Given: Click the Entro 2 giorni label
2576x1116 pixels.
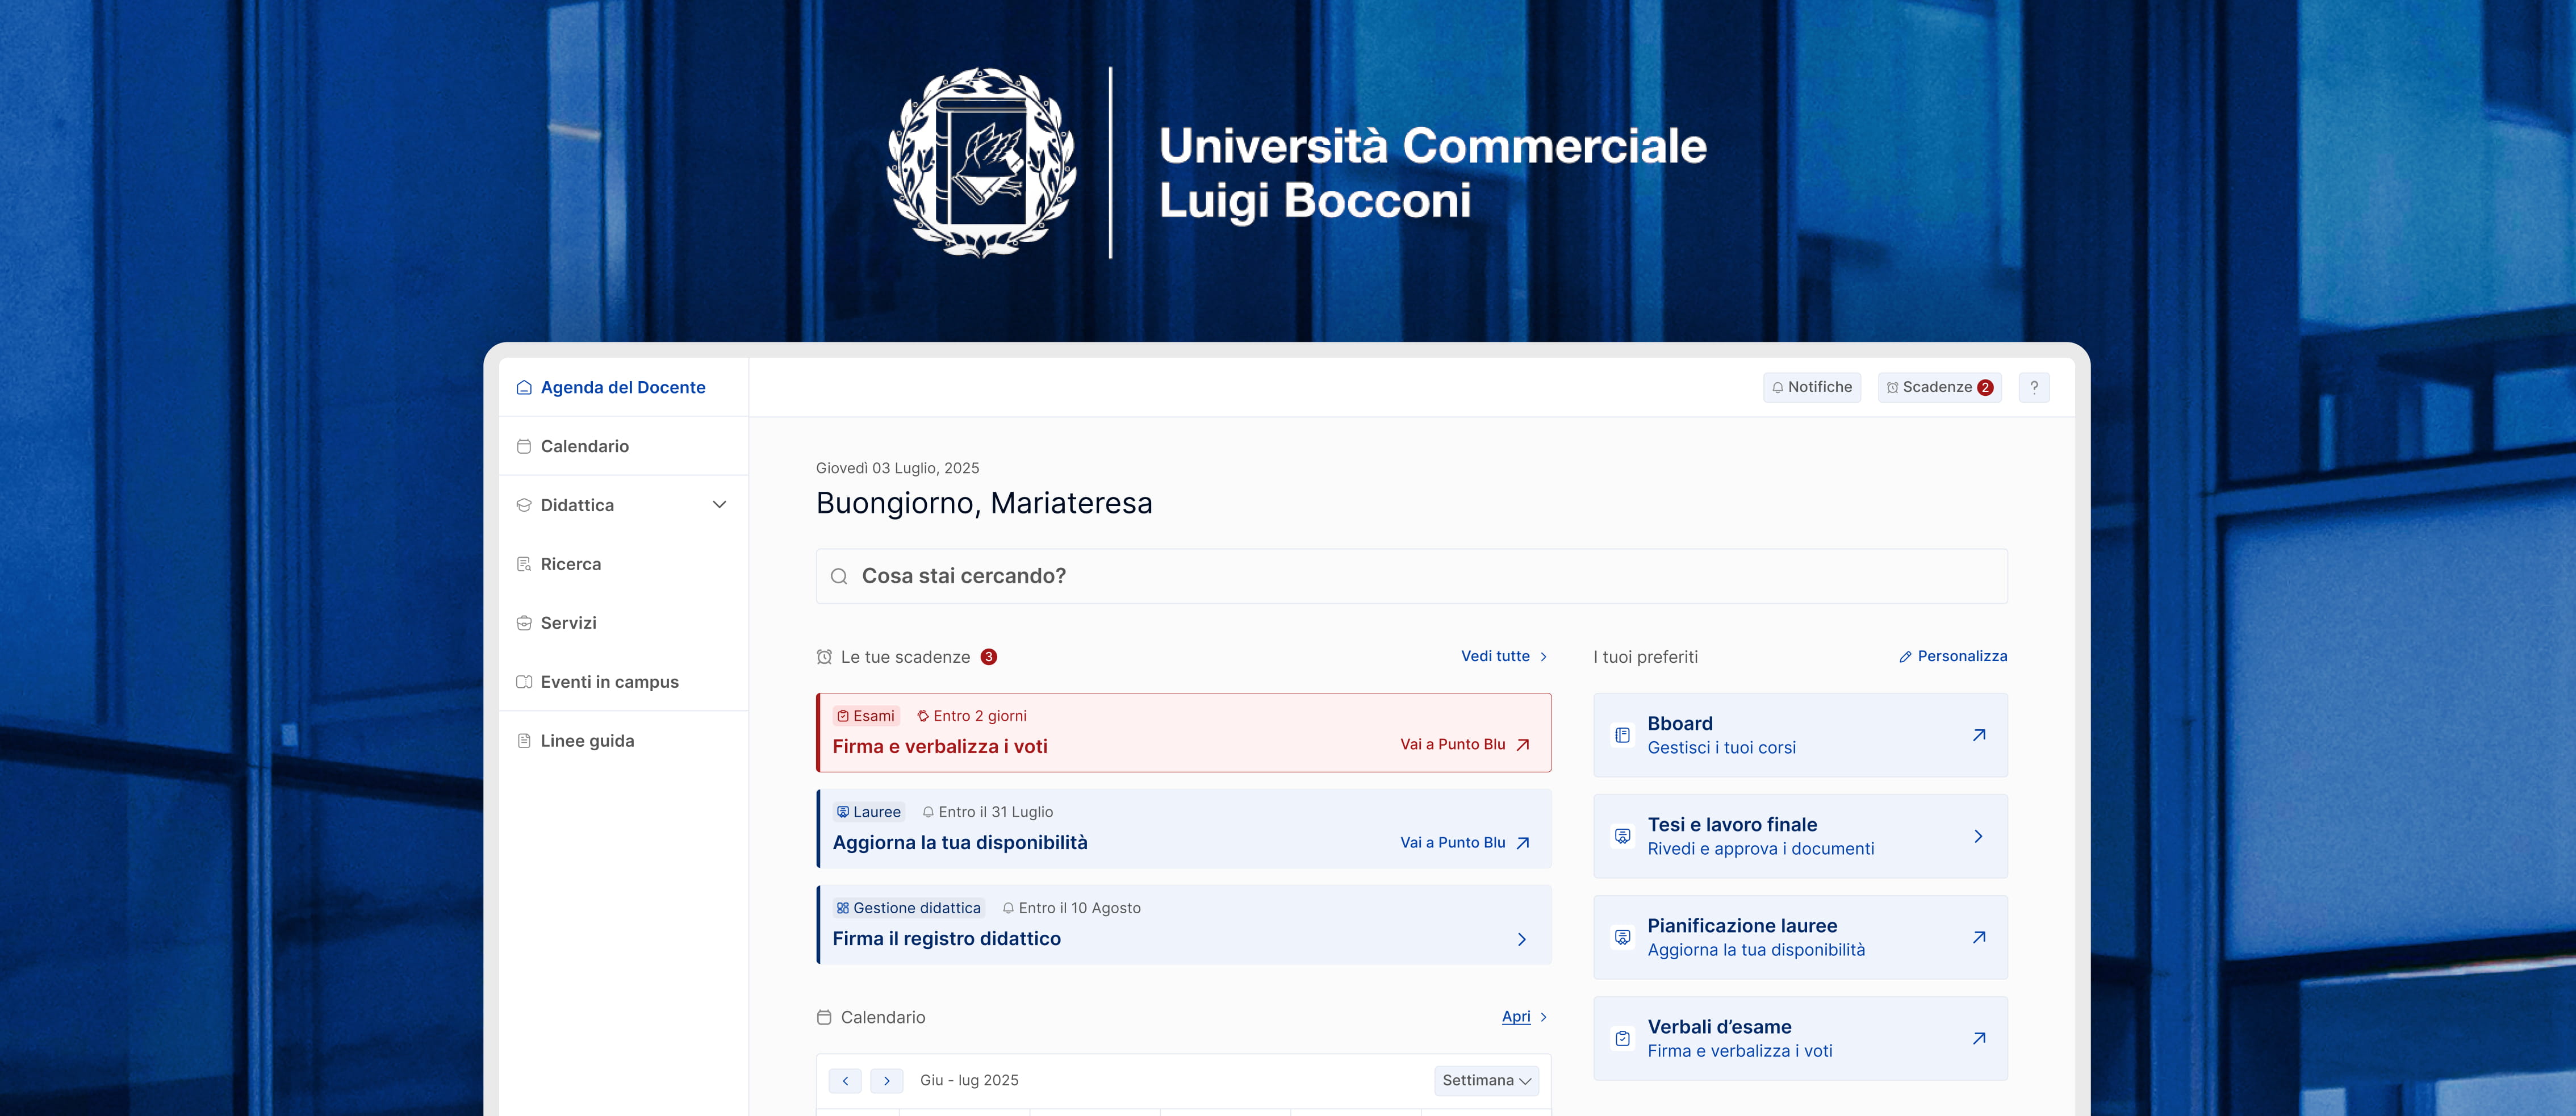Looking at the screenshot, I should [972, 716].
